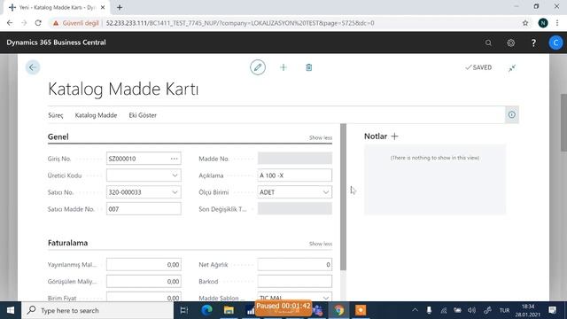Close the Katalog Madde Kartı browser tab
The width and height of the screenshot is (567, 319).
[103, 7]
